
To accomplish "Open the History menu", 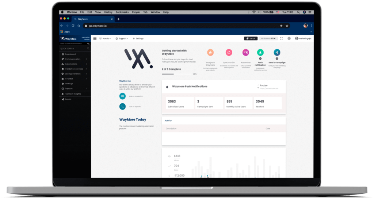I will (x=108, y=12).
